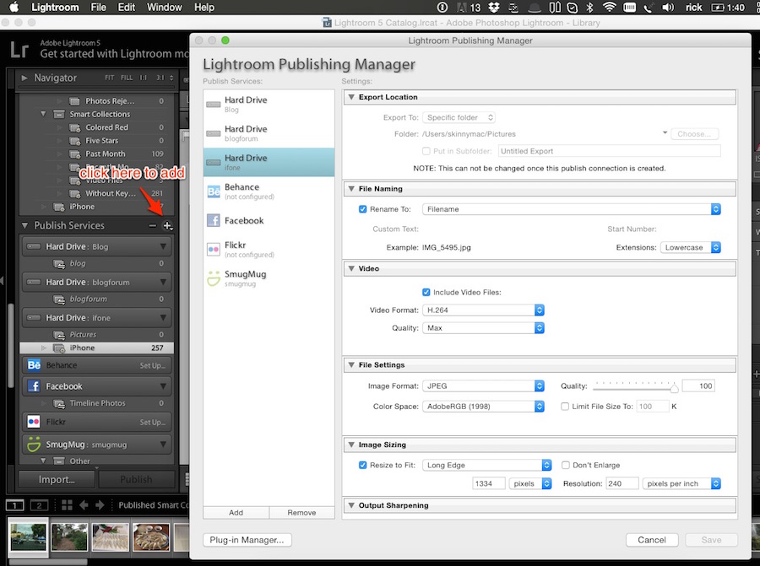Open the Bluetooth status menu
The width and height of the screenshot is (760, 566).
pyautogui.click(x=590, y=8)
